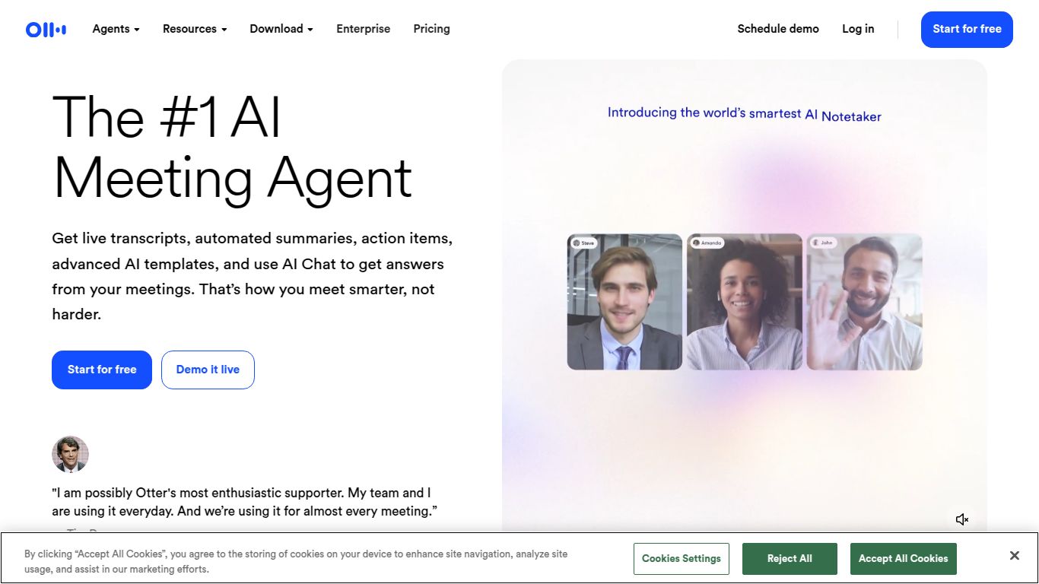Screen dimensions: 1039x584
Task: Click the testimonial author's avatar photo
Action: 70,454
